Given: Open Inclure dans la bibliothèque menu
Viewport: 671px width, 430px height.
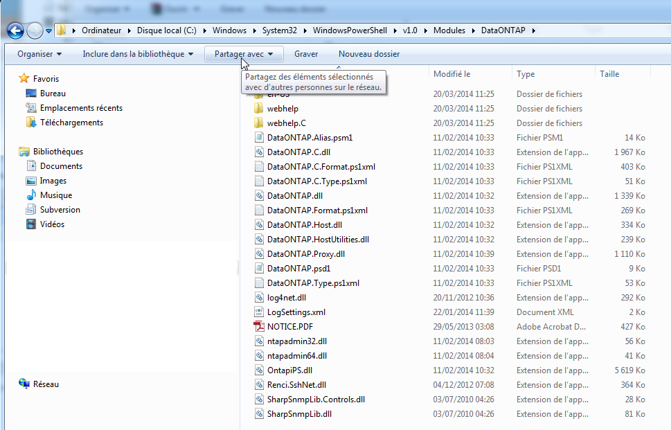Looking at the screenshot, I should pos(138,54).
